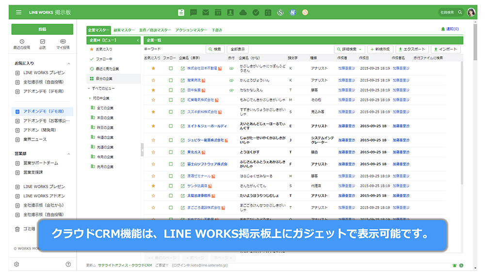The width and height of the screenshot is (485, 274).
Task: Click the green 投稿 button
Action: (42, 29)
